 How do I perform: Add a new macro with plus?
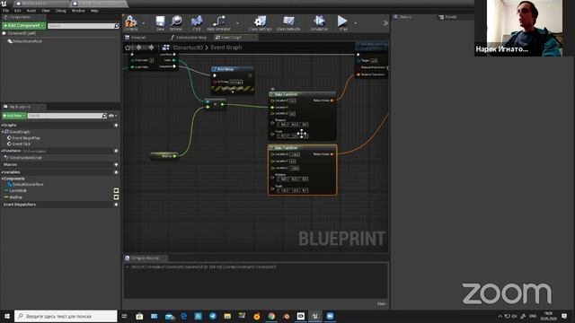click(116, 165)
